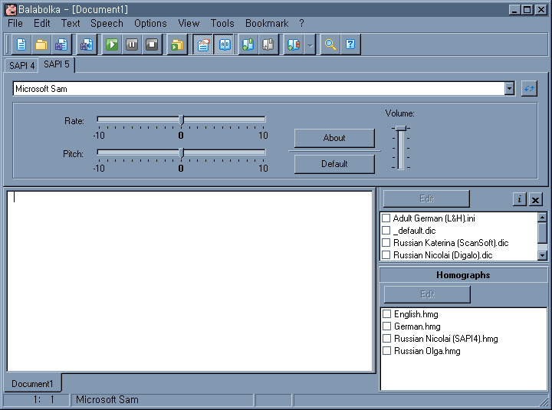The image size is (552, 410).
Task: Select the Document1 tab at bottom
Action: click(x=32, y=383)
